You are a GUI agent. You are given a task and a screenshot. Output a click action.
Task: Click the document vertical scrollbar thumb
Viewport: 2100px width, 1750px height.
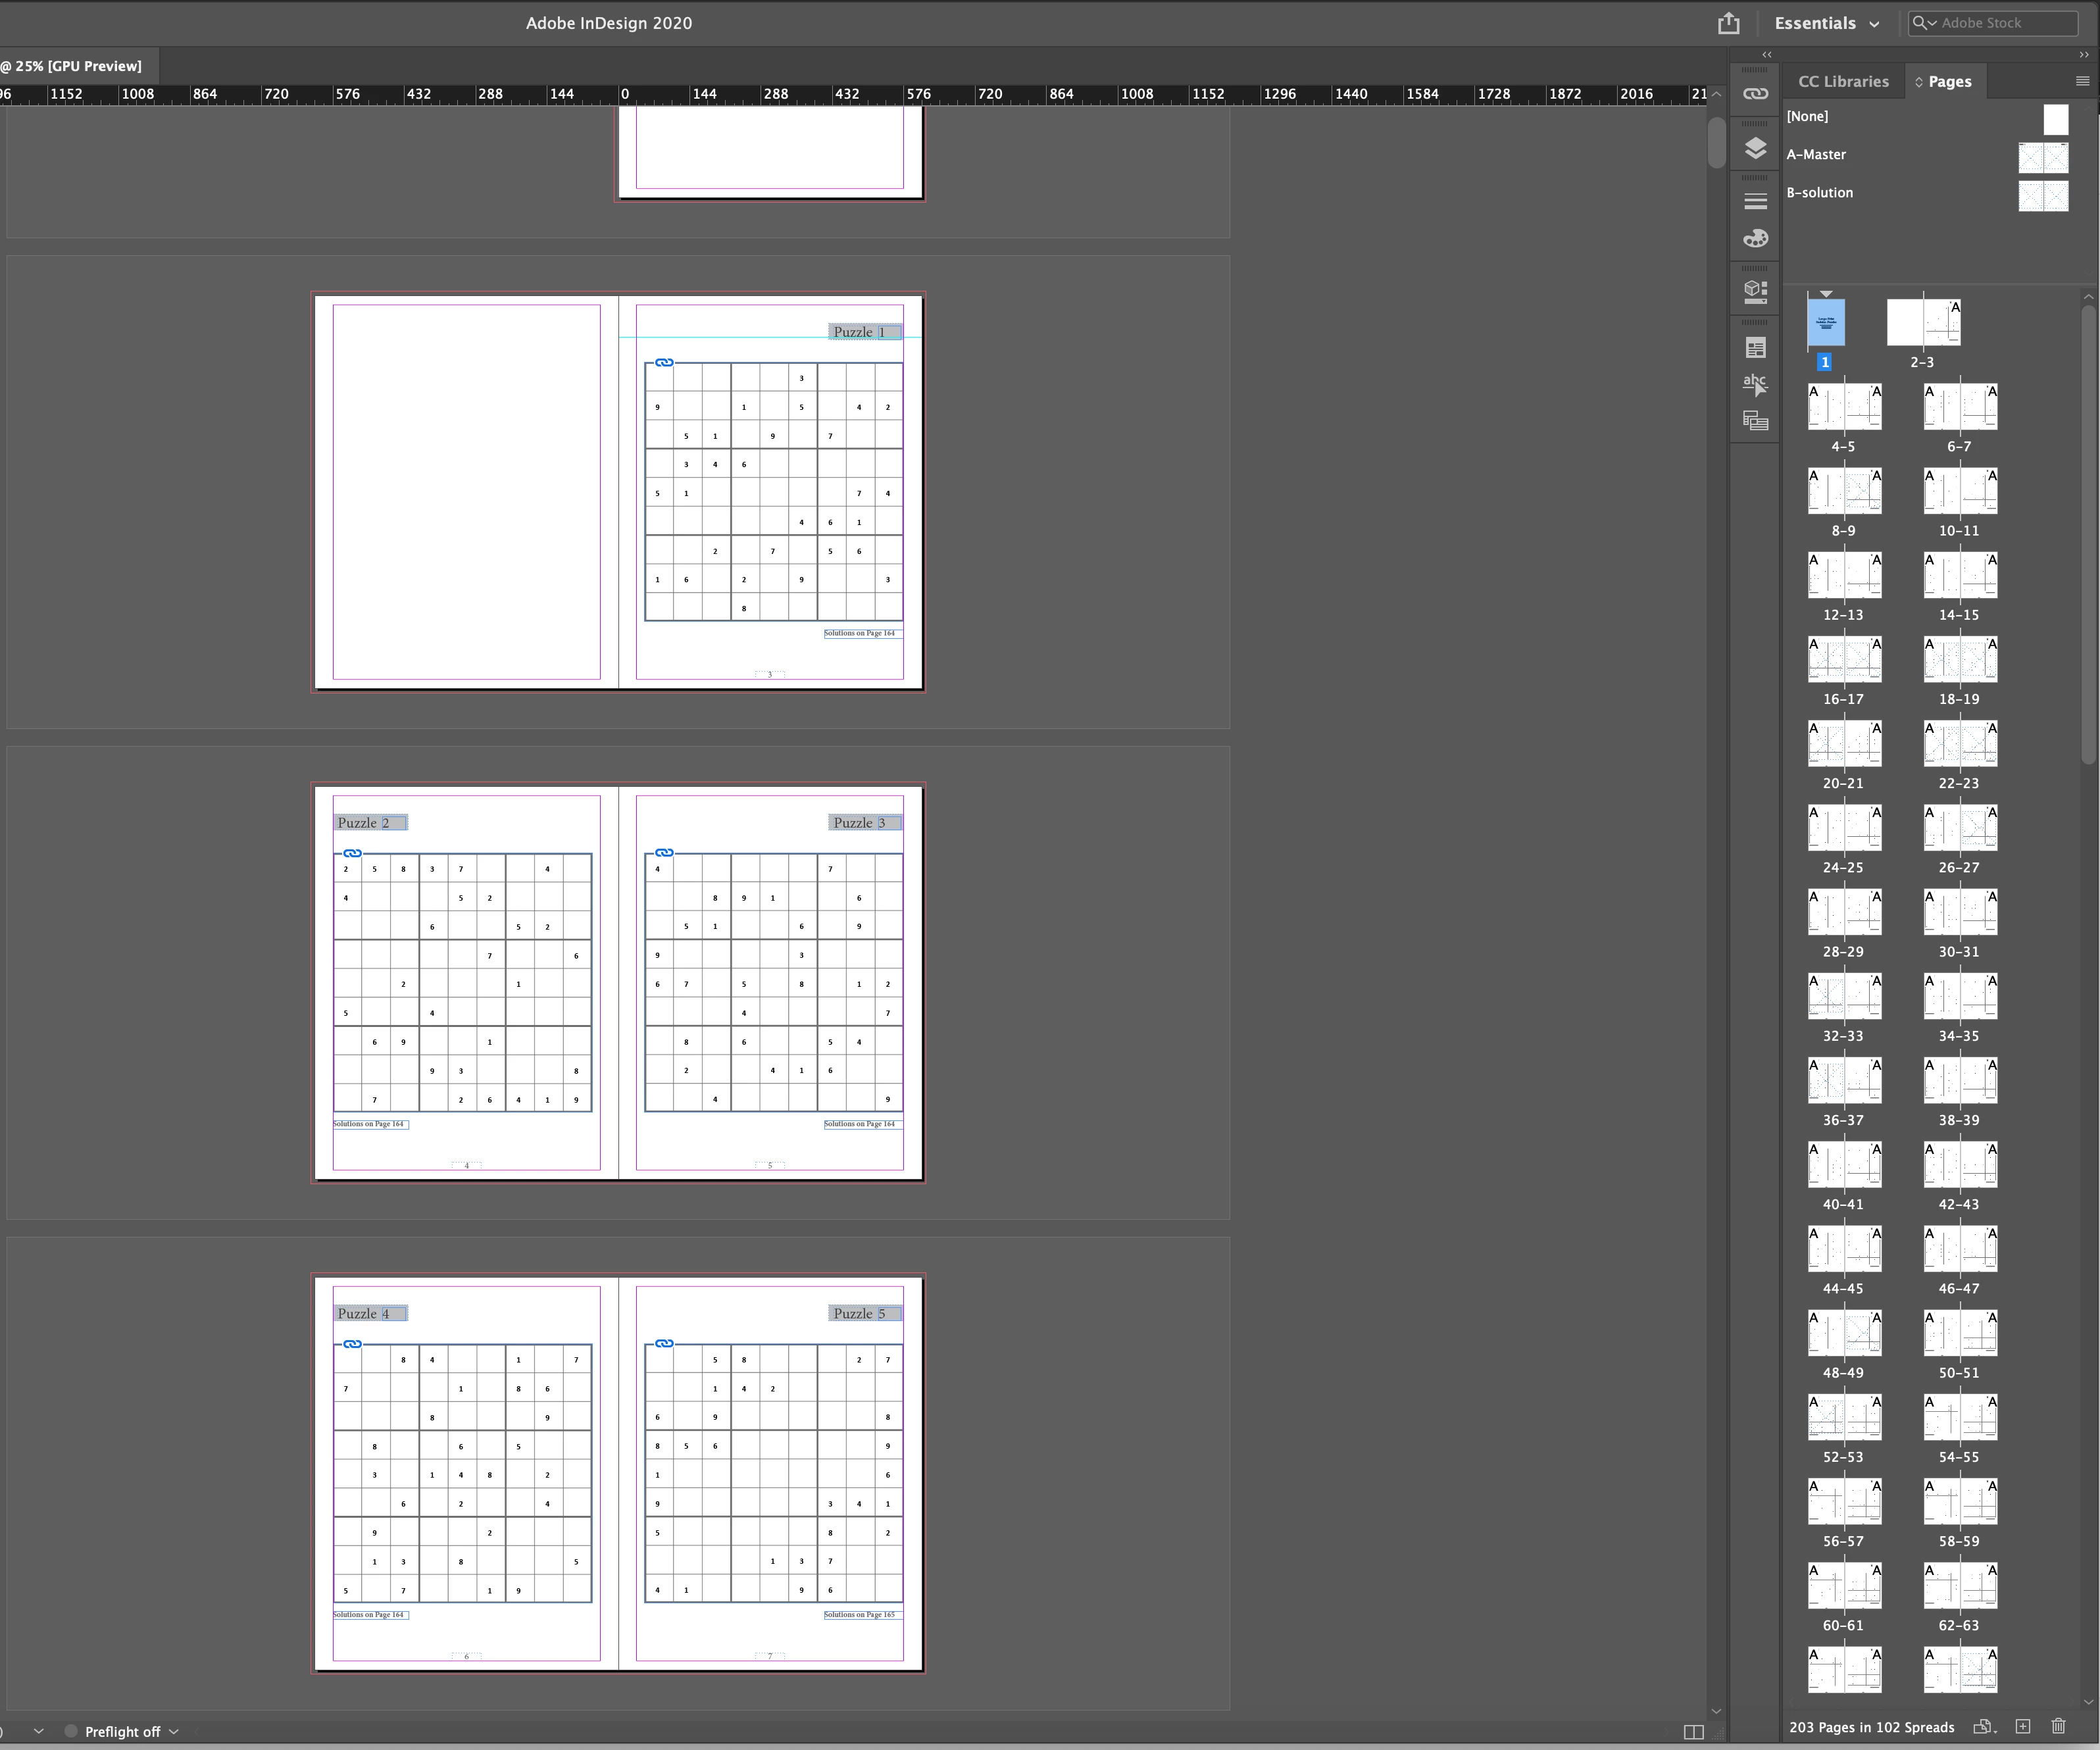[1716, 143]
